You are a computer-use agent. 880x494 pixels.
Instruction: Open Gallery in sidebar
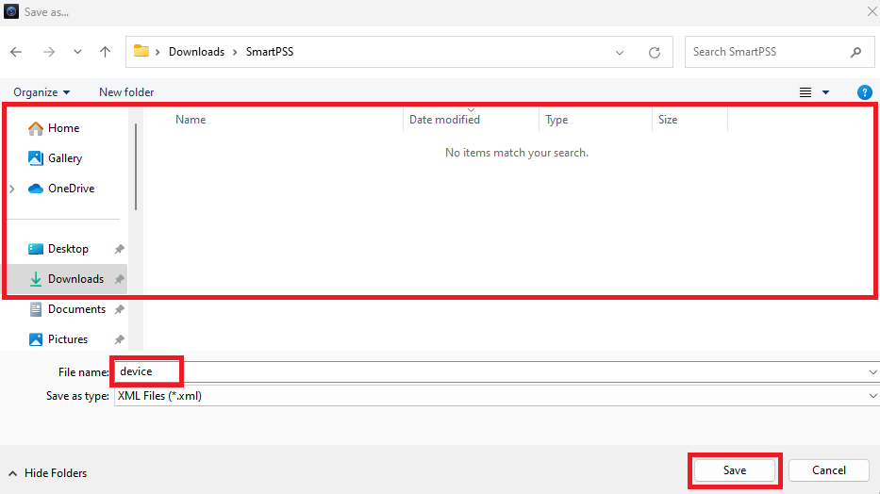[64, 158]
